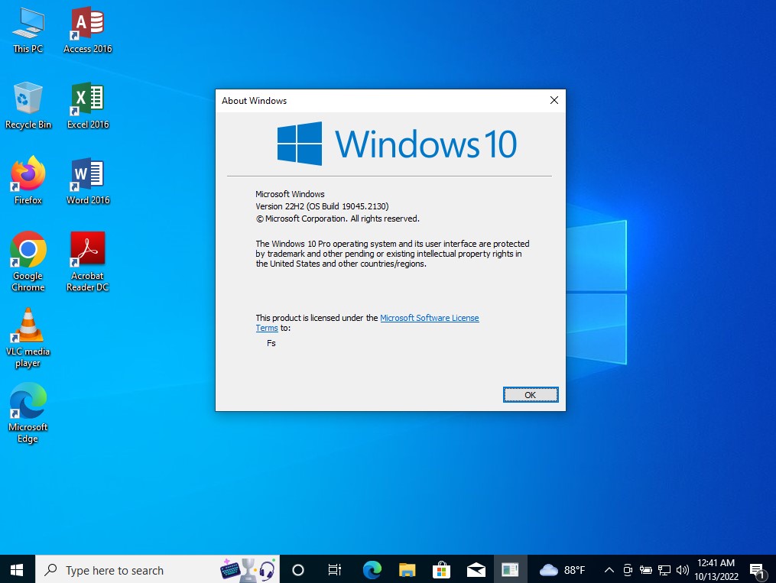Close the About Windows dialog
Viewport: 776px width, 583px height.
click(554, 100)
